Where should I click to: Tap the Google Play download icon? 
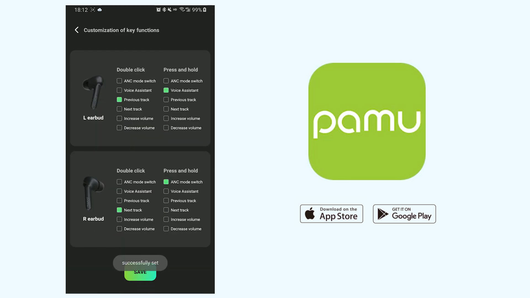[404, 214]
